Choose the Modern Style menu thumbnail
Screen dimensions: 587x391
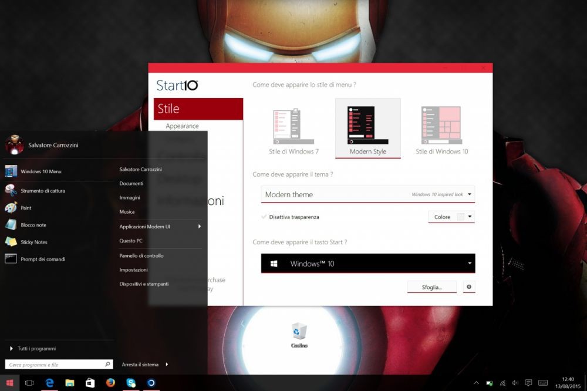367,128
